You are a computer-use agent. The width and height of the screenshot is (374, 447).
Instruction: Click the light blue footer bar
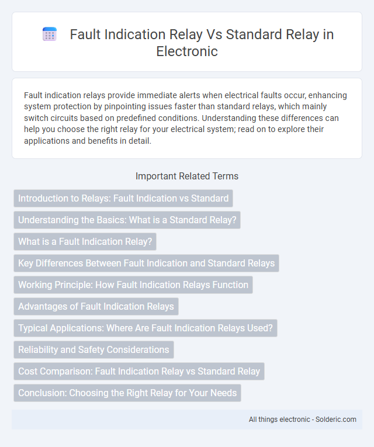click(x=187, y=420)
